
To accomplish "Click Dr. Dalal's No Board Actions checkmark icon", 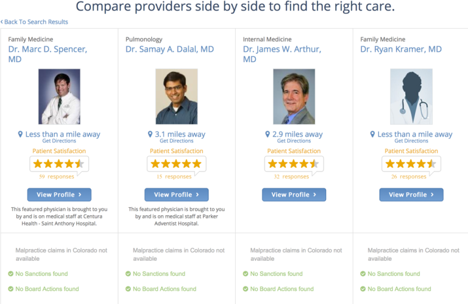I will (x=128, y=289).
